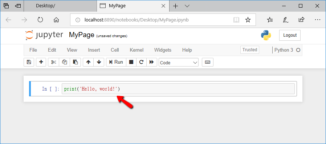Open a new browser tab
Image resolution: width=326 pixels, height=144 pixels.
[176, 6]
